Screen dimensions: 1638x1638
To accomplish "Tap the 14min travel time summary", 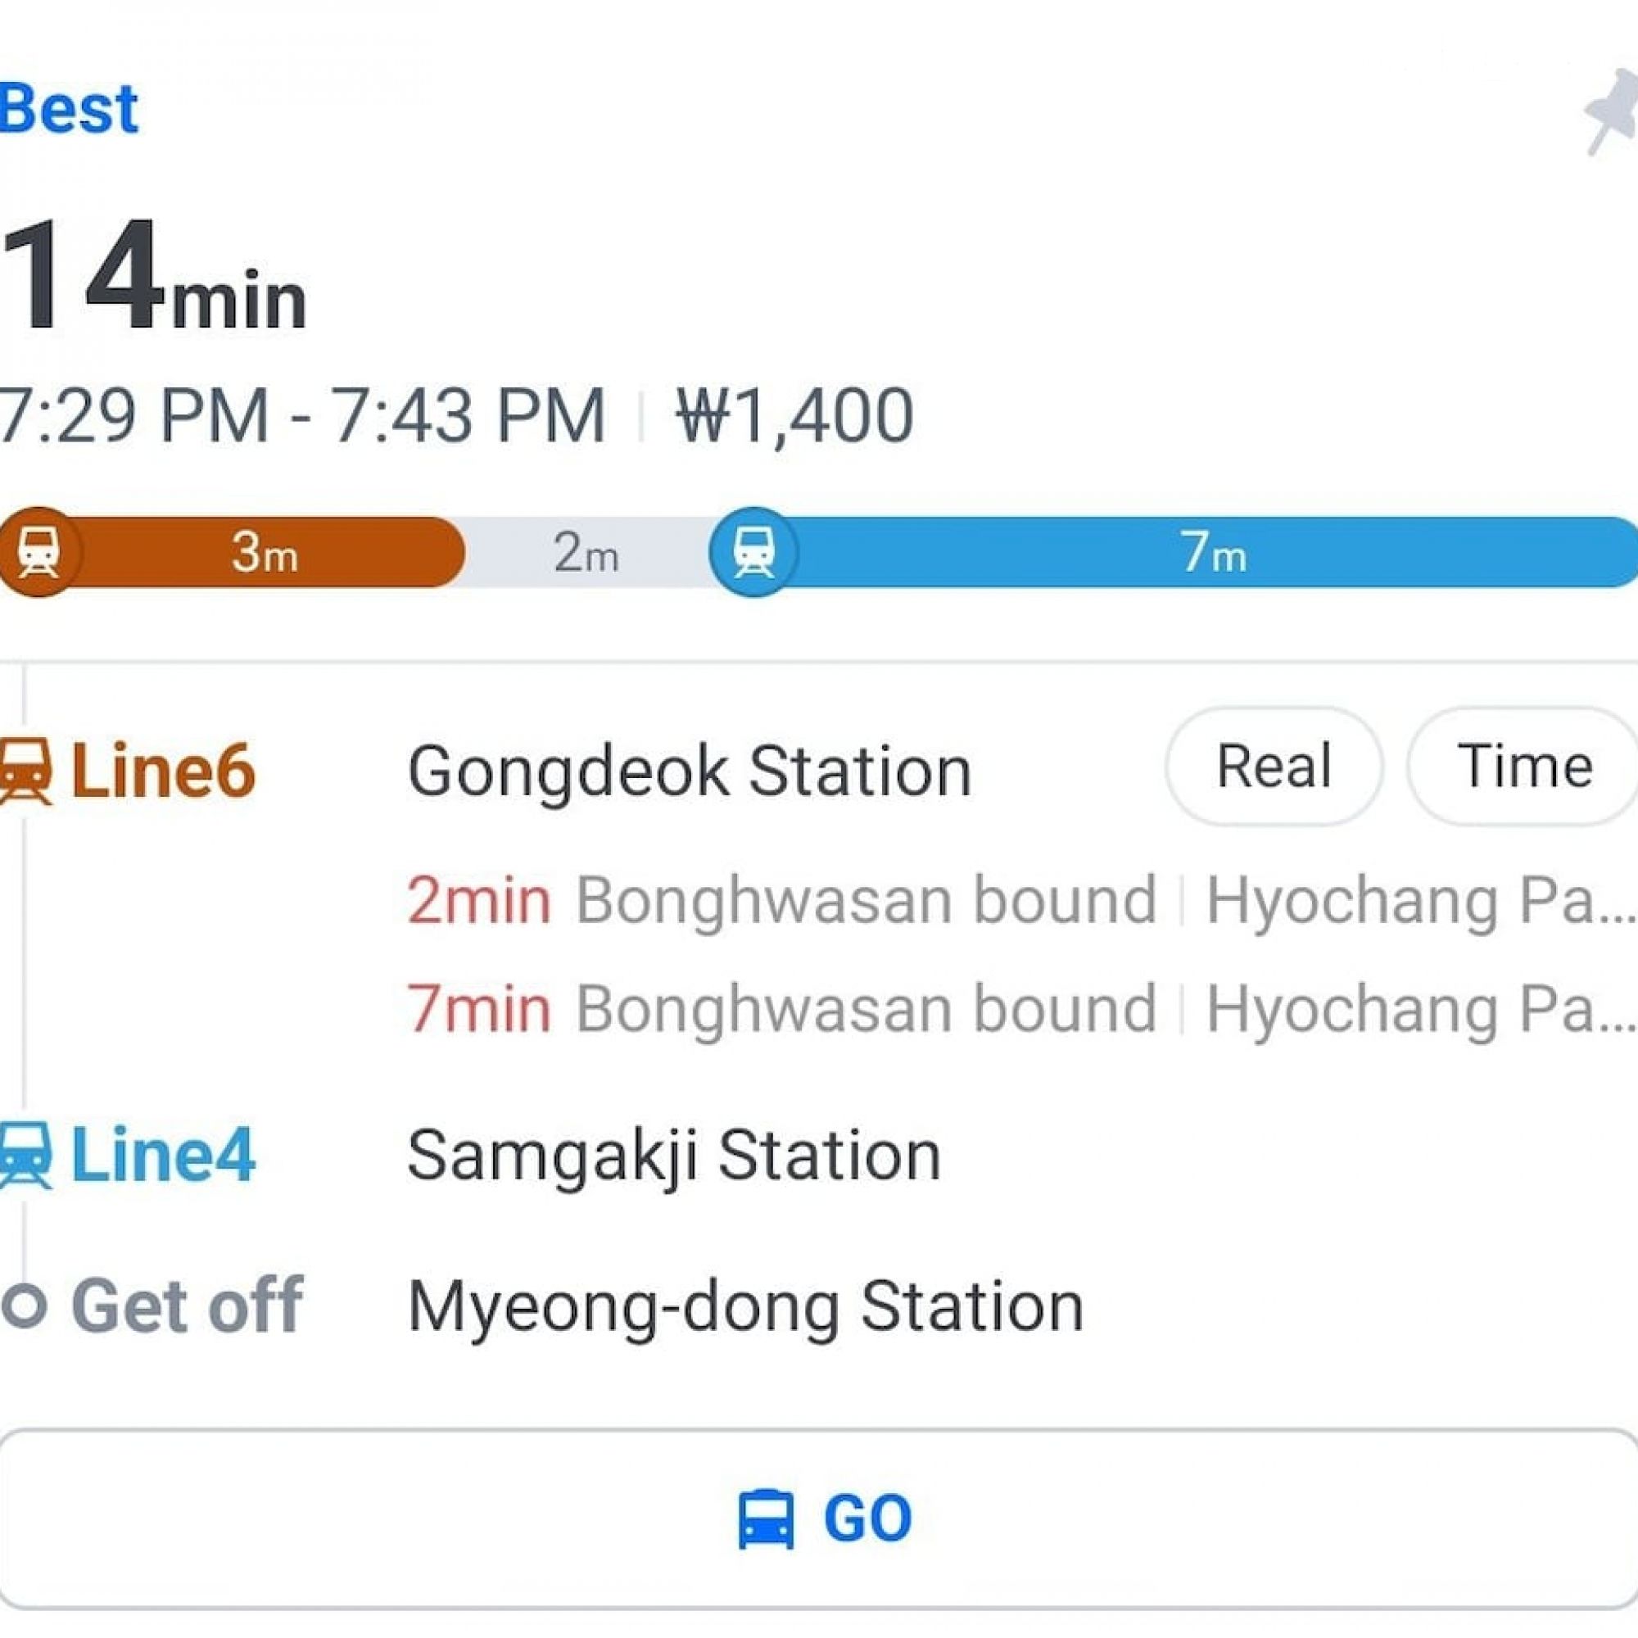I will pos(152,276).
